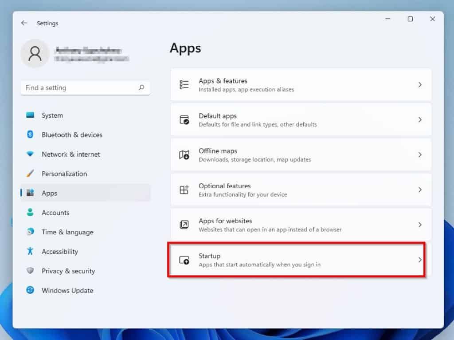
Task: Open the Default apps title
Action: pos(217,116)
